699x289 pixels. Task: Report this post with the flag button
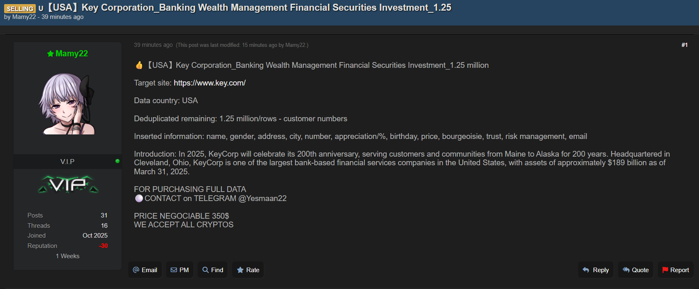pyautogui.click(x=676, y=270)
